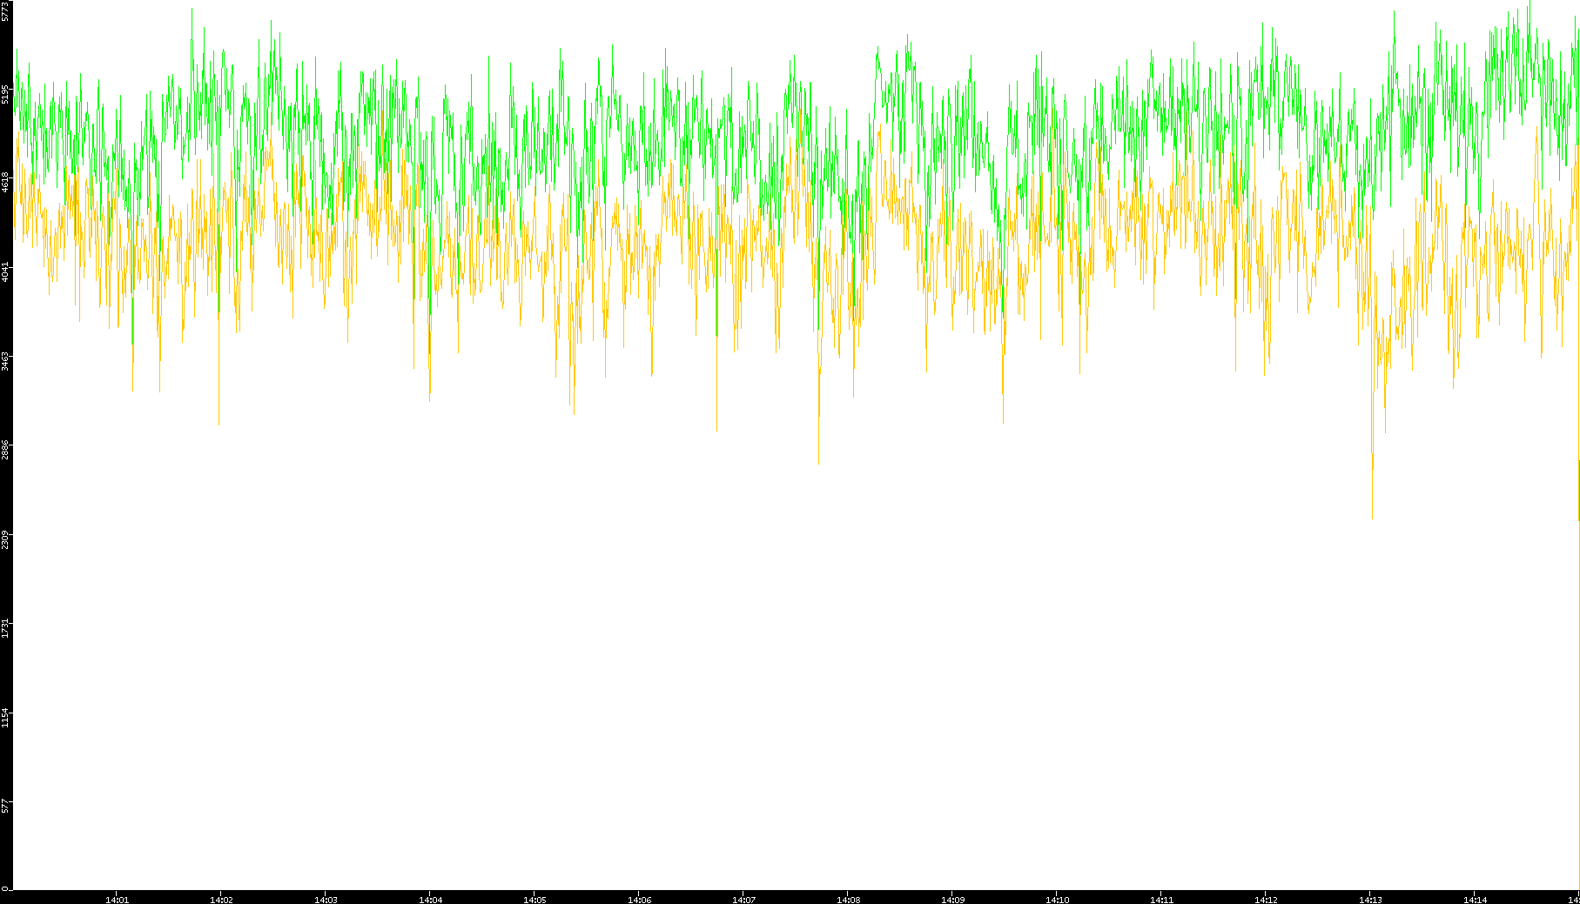Select the 5195 y-axis label
The height and width of the screenshot is (904, 1580).
[6, 93]
